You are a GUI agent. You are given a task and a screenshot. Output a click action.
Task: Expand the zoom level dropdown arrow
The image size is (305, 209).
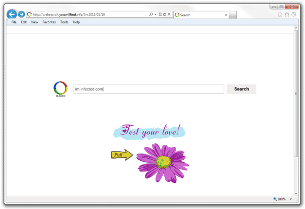(291, 199)
